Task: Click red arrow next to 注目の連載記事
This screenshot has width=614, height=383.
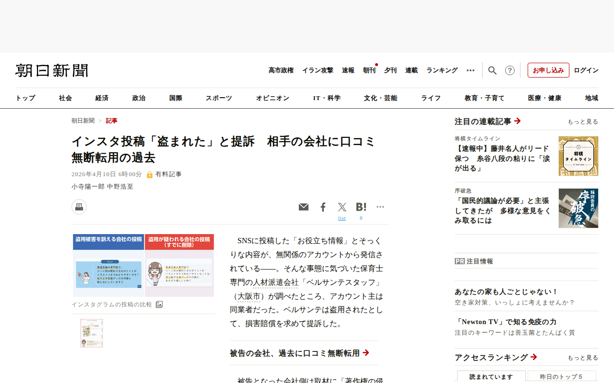Action: [518, 121]
